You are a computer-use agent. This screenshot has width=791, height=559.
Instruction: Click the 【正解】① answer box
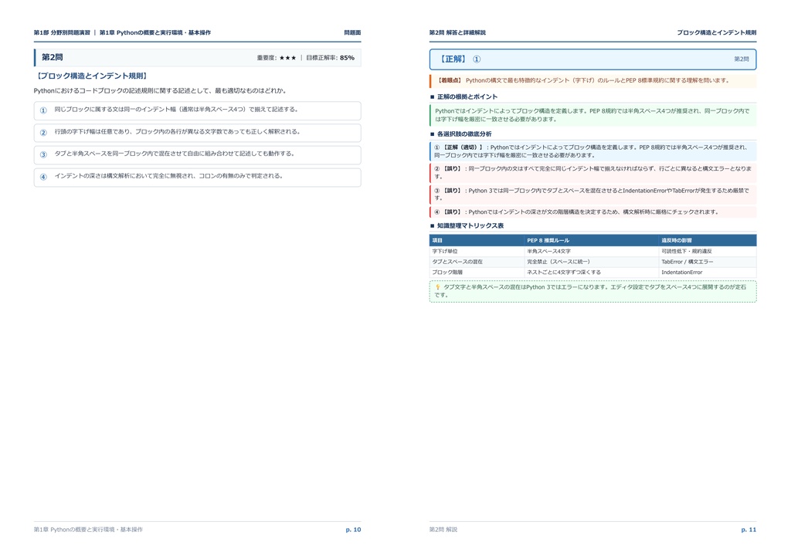592,59
